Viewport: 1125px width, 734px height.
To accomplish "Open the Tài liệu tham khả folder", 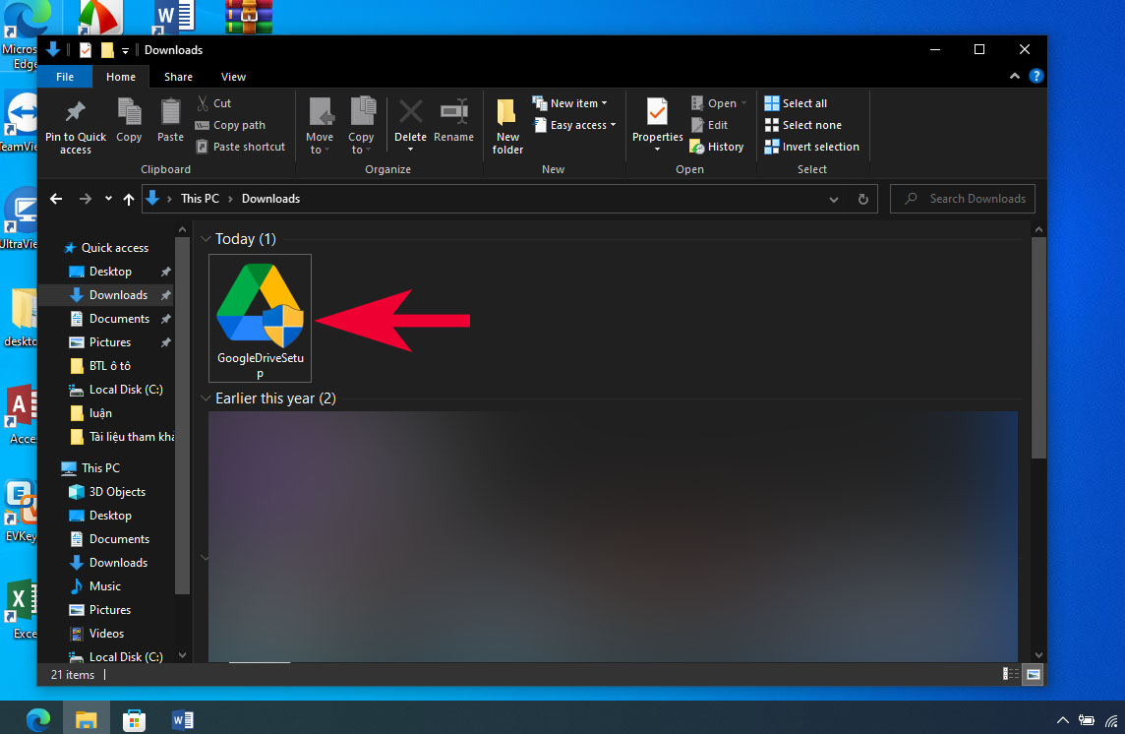I will pyautogui.click(x=122, y=438).
